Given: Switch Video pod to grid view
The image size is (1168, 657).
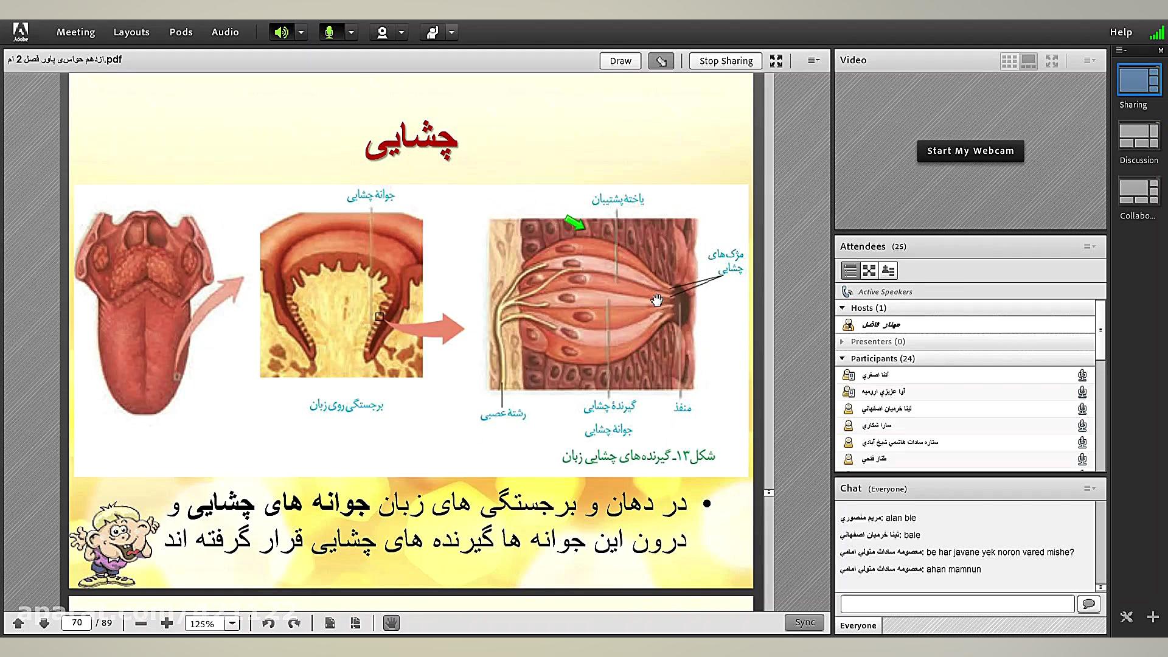Looking at the screenshot, I should [1009, 61].
